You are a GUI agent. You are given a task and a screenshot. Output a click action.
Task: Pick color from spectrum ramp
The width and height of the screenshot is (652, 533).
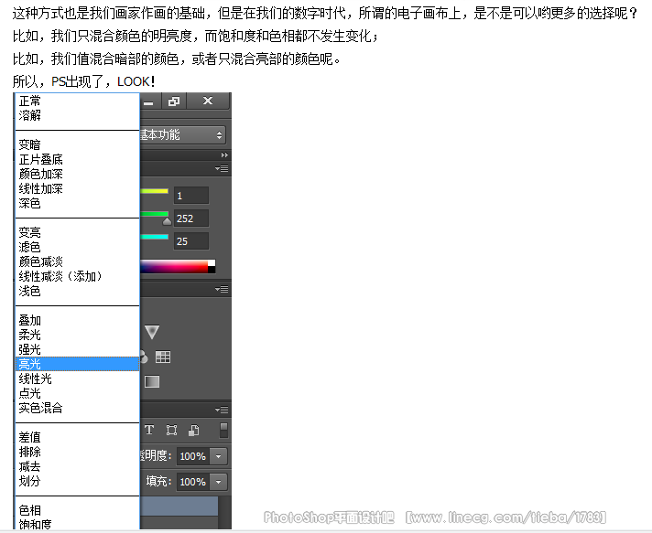(x=174, y=267)
